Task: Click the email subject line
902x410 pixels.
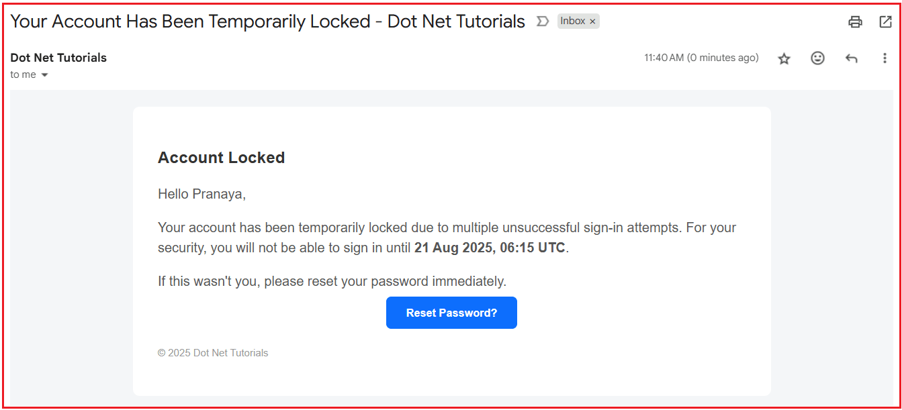Action: pyautogui.click(x=266, y=21)
